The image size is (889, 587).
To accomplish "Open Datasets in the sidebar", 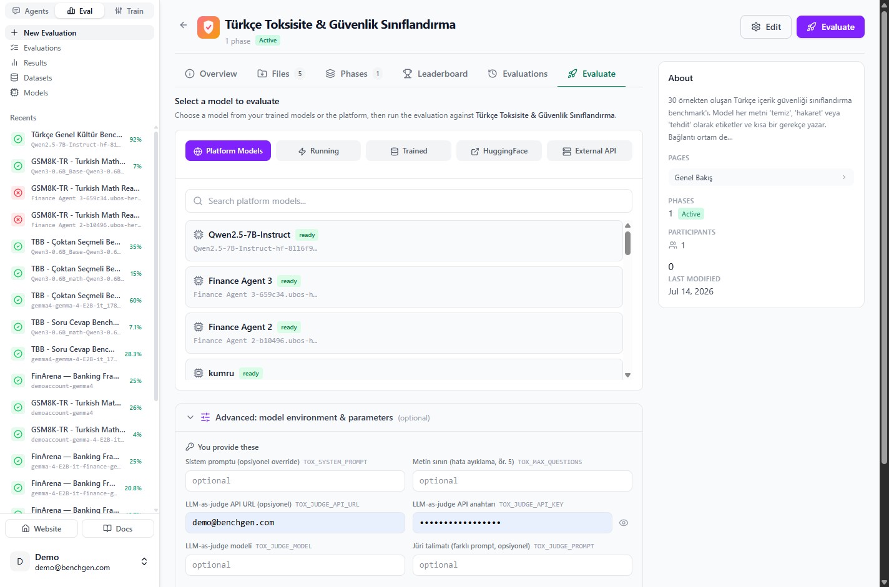I will 79,78.
